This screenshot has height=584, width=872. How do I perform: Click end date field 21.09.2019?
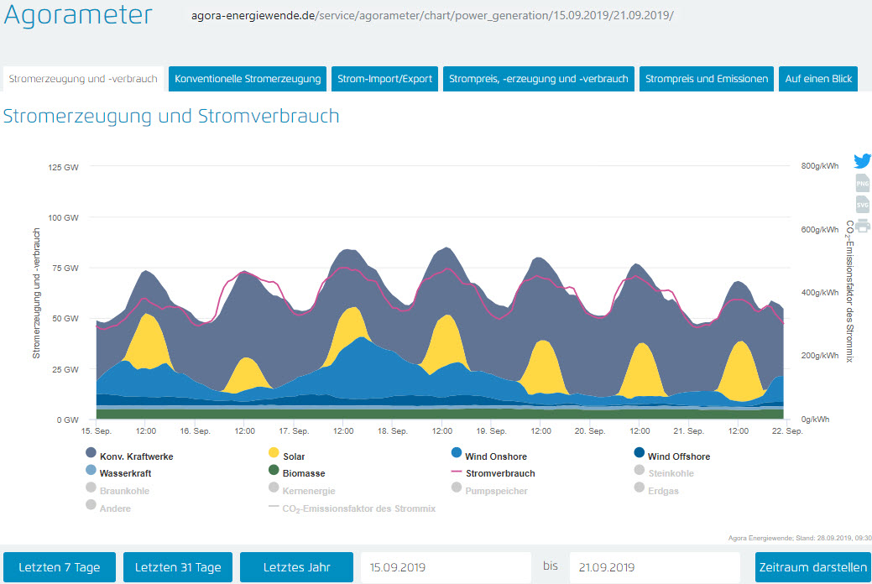pos(656,567)
